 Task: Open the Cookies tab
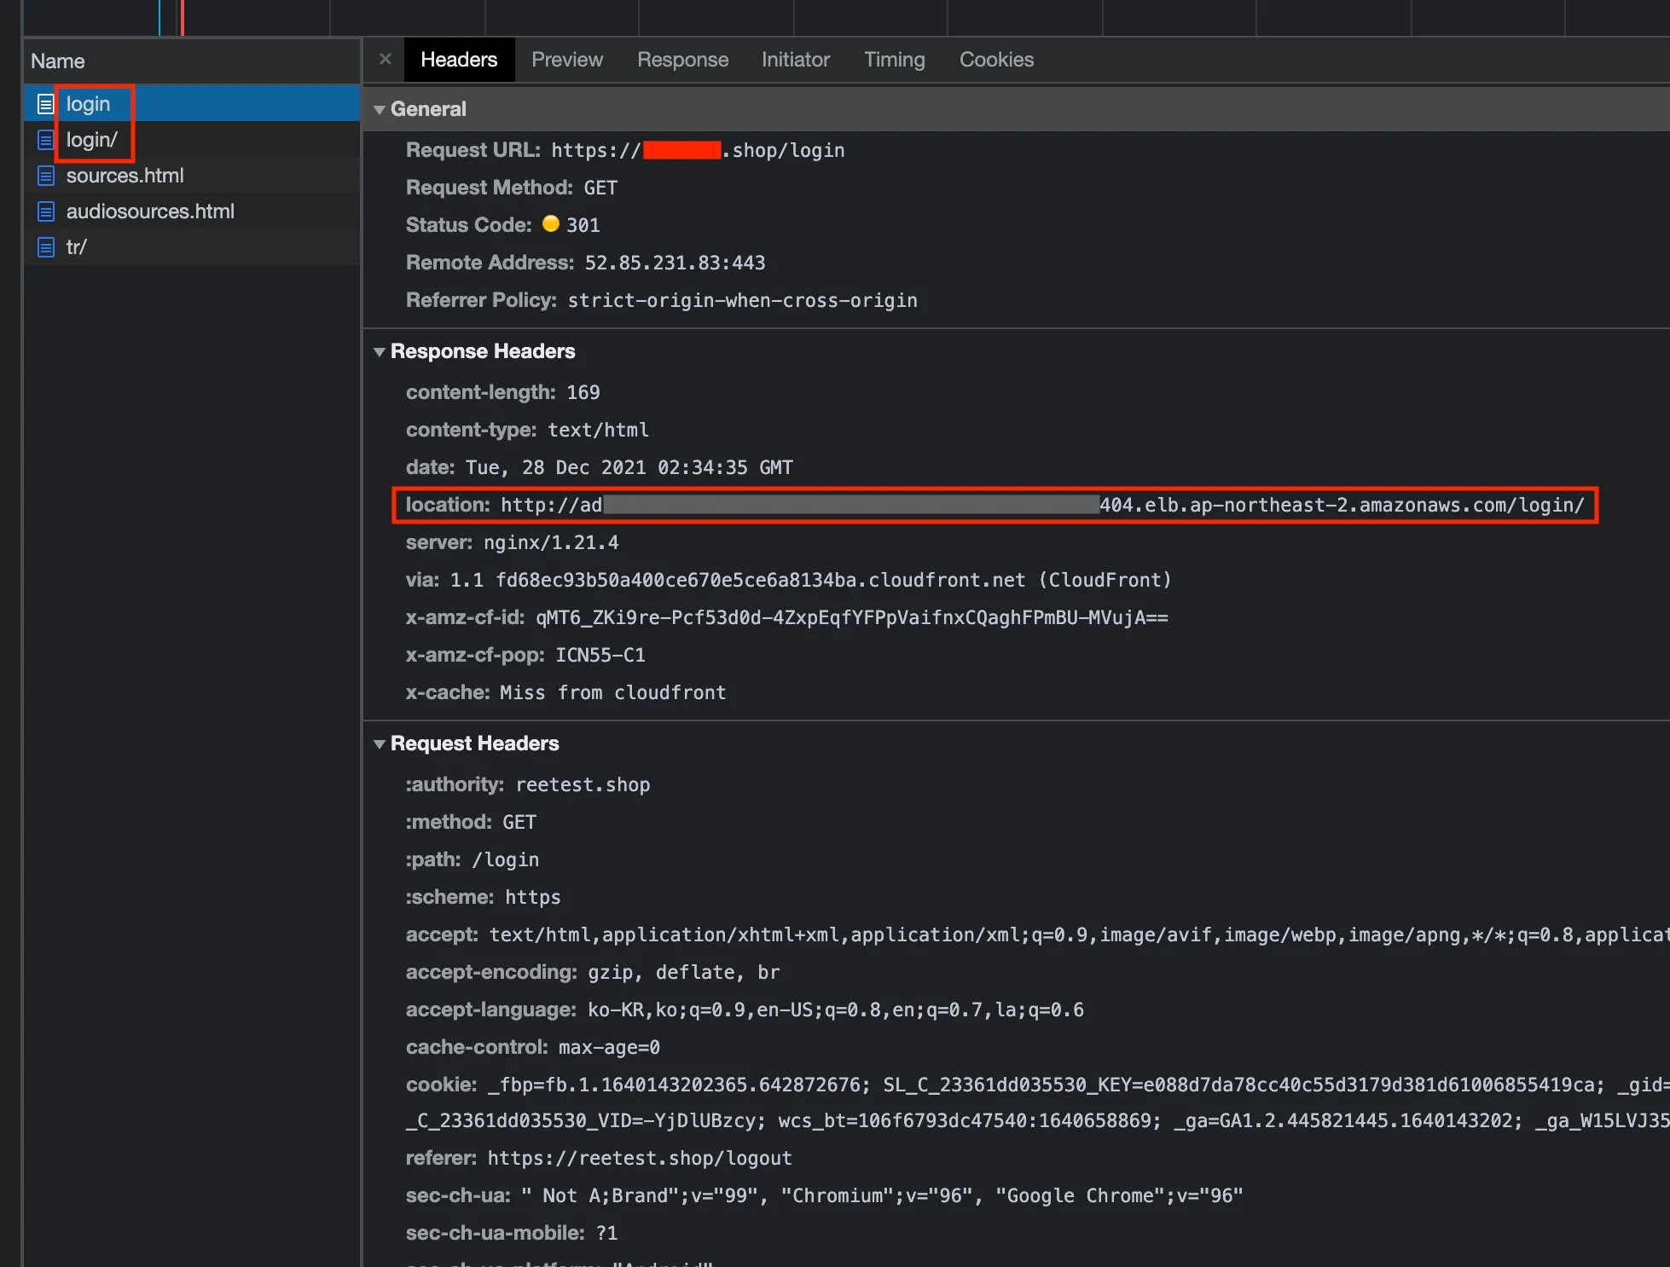[995, 60]
